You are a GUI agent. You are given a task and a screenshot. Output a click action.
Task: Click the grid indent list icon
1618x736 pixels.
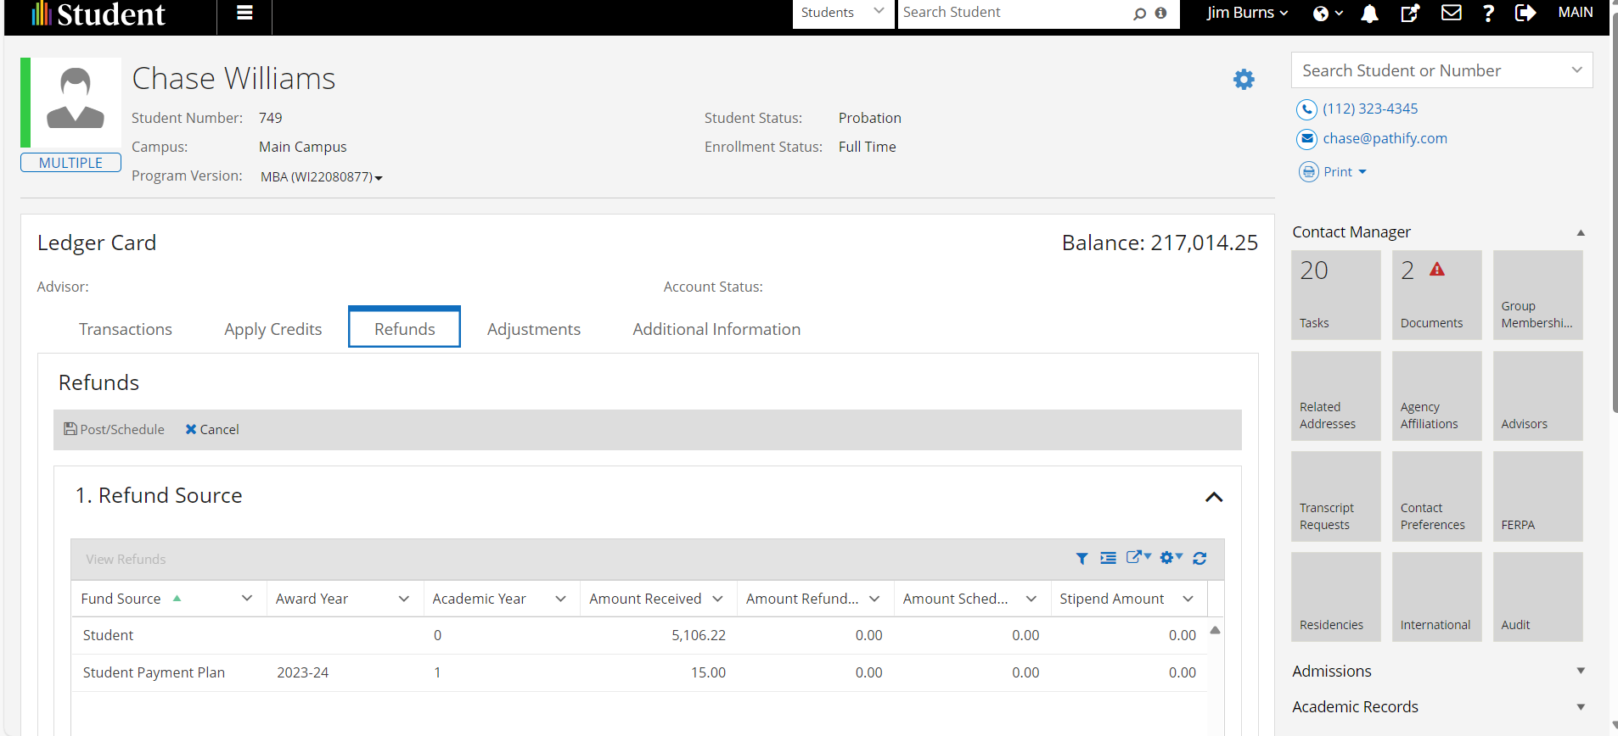tap(1108, 558)
